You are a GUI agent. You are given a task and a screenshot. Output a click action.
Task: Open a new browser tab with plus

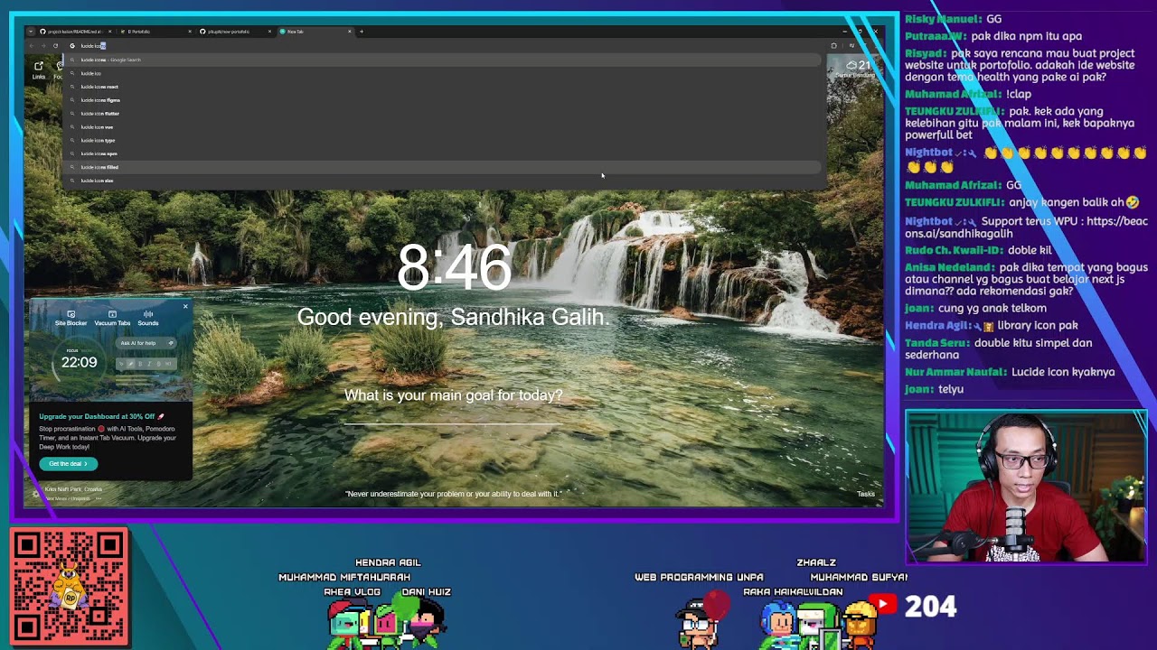point(362,32)
